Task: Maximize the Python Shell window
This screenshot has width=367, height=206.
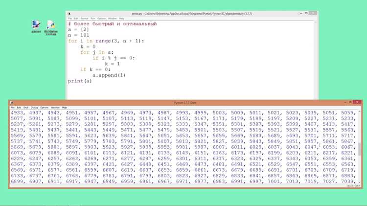Action: tap(350, 102)
